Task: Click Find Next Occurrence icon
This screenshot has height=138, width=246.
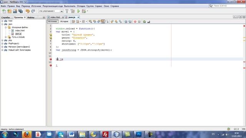Action: [x=99, y=21]
